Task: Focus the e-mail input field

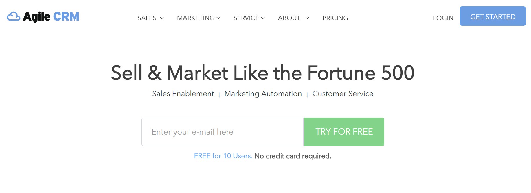Action: point(223,132)
